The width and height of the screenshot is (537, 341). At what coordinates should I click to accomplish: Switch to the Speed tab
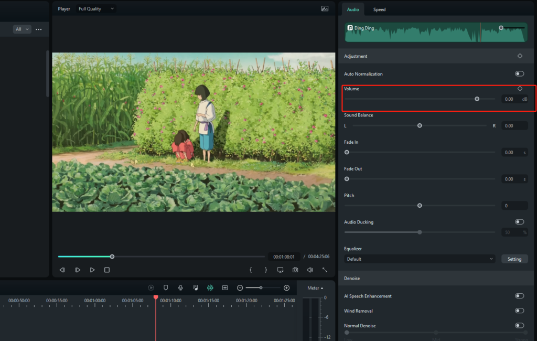pyautogui.click(x=379, y=9)
